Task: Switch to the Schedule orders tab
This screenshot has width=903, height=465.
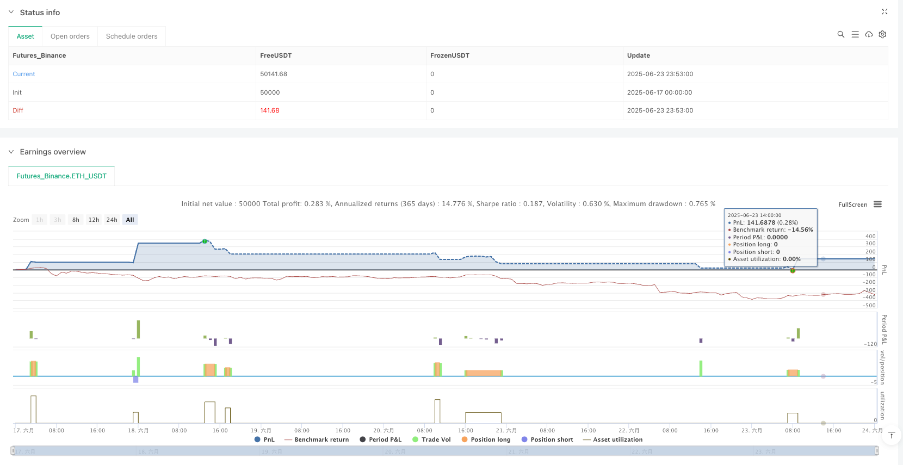Action: click(x=132, y=36)
